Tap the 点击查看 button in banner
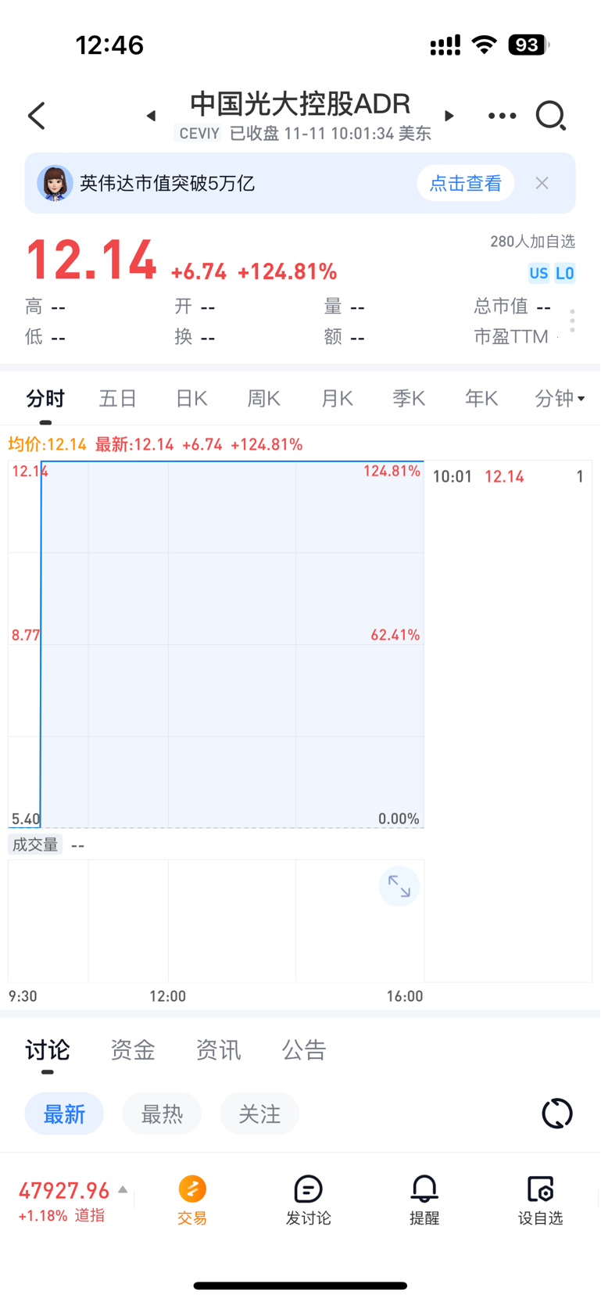Screen dimensions: 601x1302 [466, 183]
